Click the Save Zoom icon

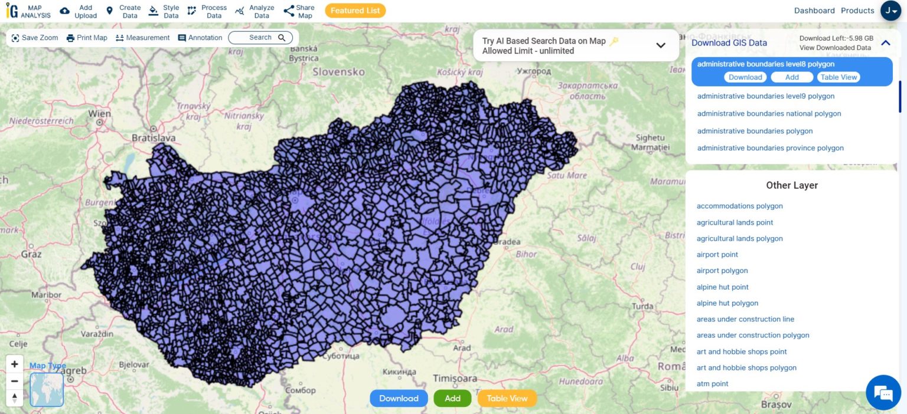[x=15, y=38]
